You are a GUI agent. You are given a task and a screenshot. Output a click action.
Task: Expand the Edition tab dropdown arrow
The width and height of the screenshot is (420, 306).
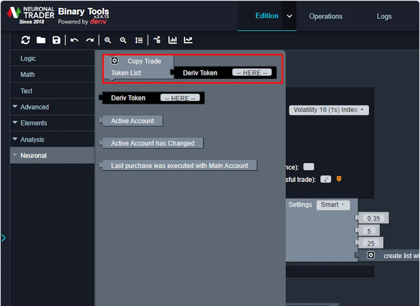point(289,16)
